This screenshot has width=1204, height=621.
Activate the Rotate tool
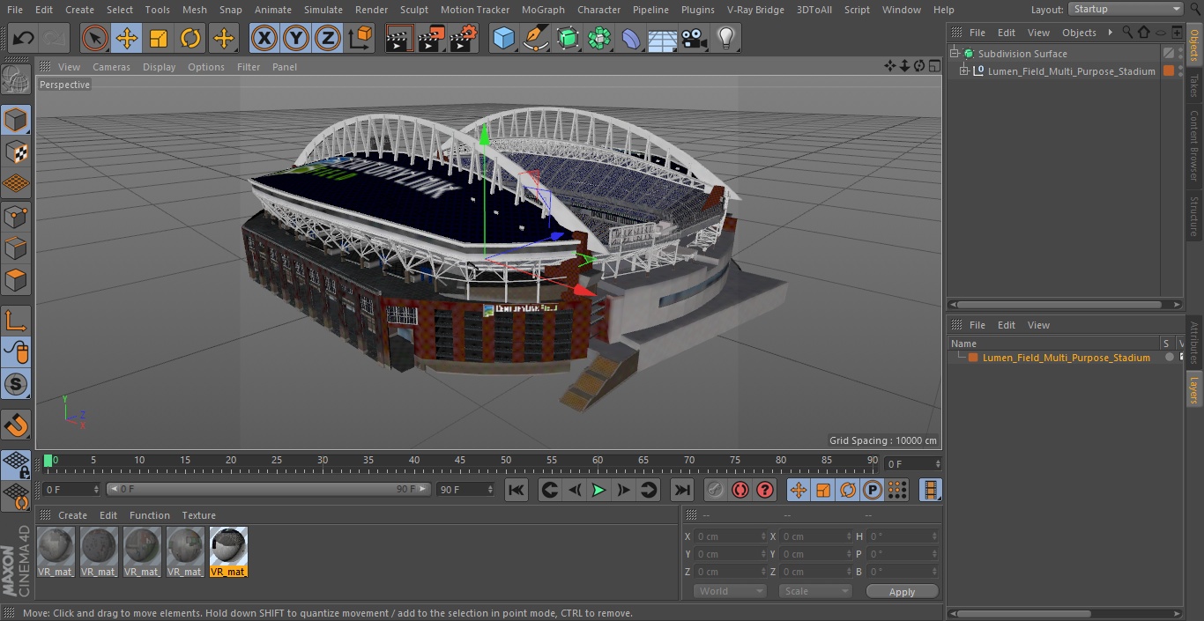point(190,38)
